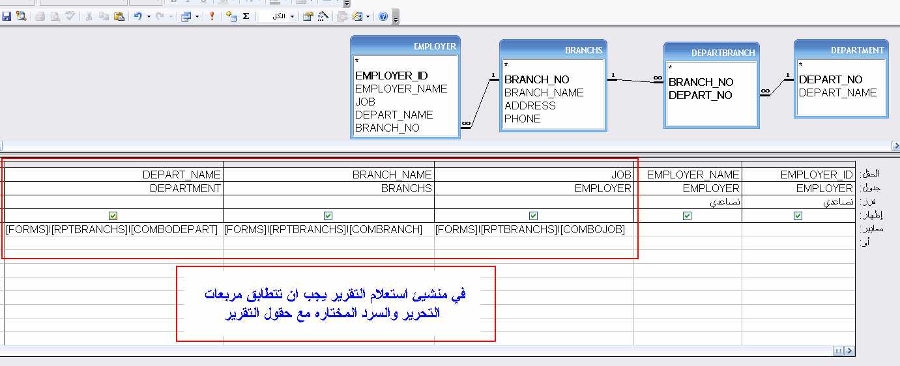Click the Save icon in toolbar
Screen dimensions: 900x366
click(7, 16)
